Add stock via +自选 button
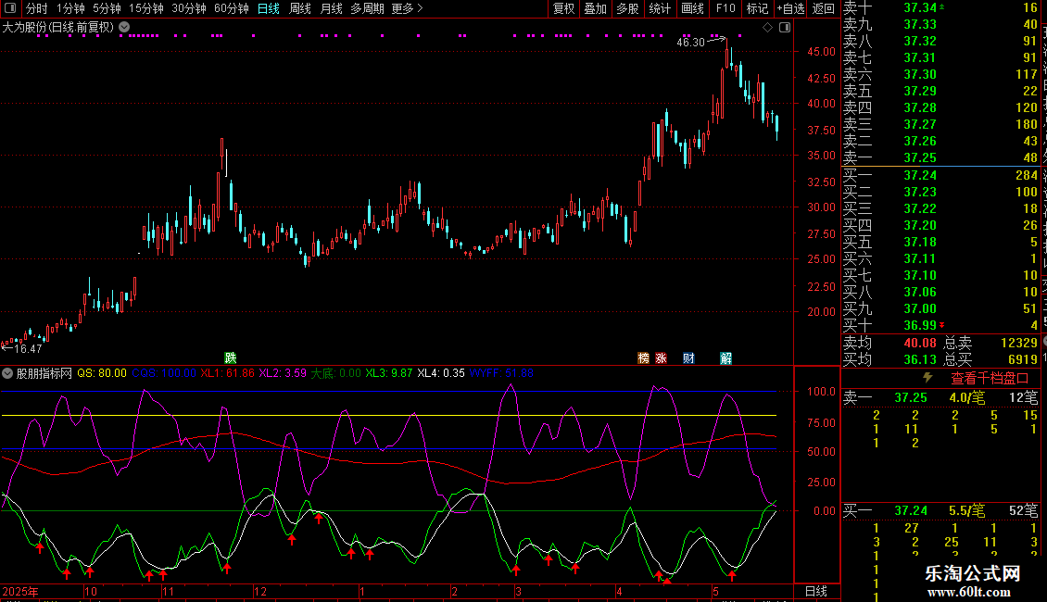Screen dimensions: 1047x602 pos(790,8)
